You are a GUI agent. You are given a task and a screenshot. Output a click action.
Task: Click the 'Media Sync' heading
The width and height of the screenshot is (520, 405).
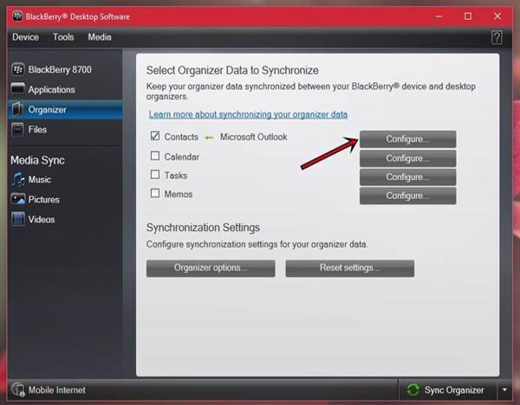coord(37,160)
